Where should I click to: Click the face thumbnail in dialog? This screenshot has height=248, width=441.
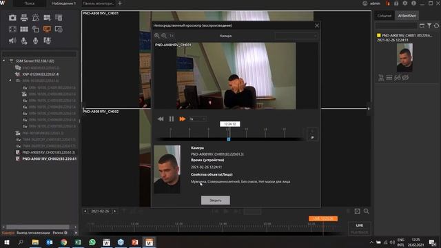coord(167,169)
